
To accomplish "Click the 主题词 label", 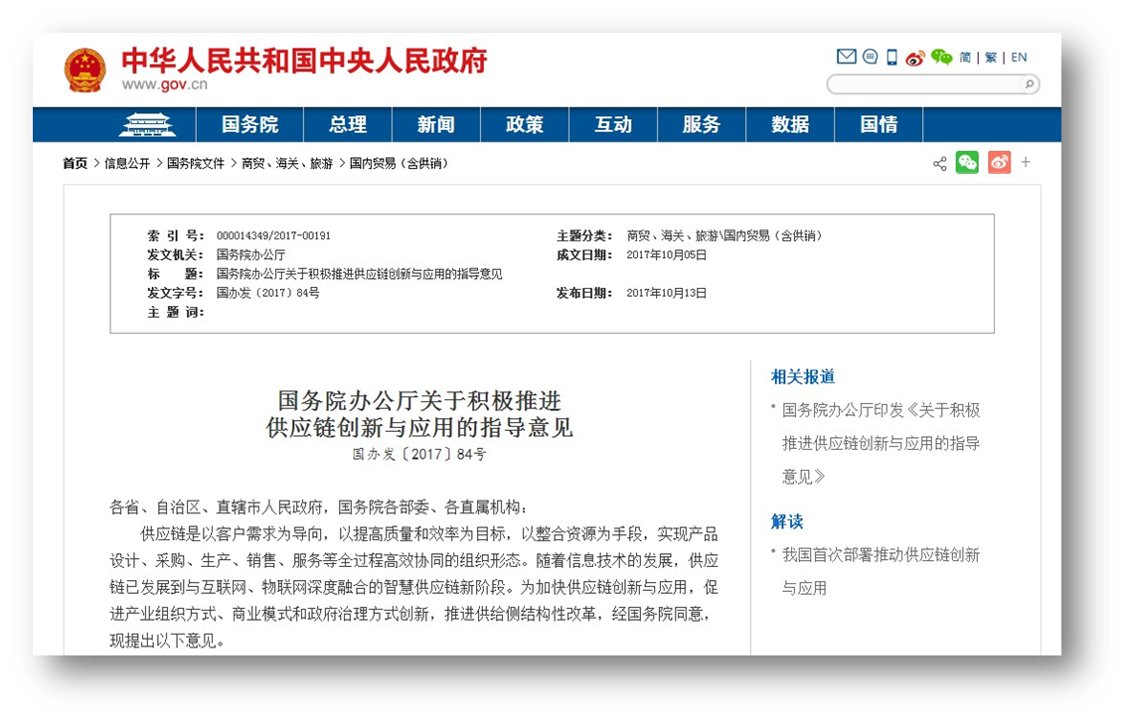I will 175,312.
